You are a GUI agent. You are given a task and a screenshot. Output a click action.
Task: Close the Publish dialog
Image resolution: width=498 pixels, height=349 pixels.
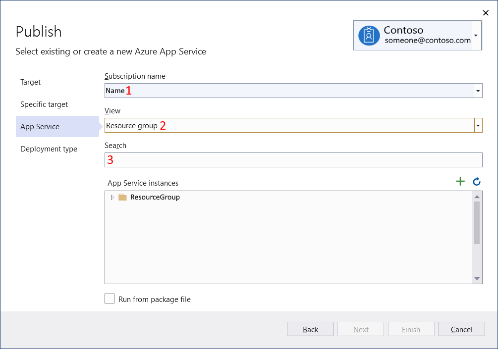coord(486,13)
